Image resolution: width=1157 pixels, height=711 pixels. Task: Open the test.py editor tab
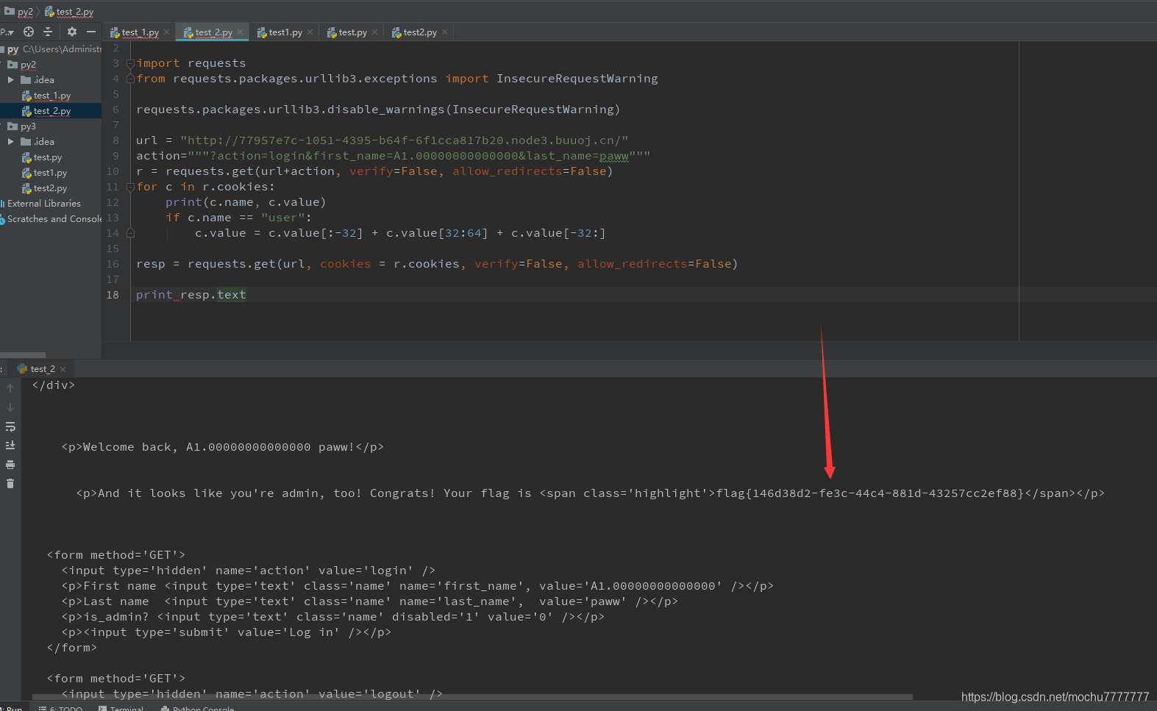352,32
